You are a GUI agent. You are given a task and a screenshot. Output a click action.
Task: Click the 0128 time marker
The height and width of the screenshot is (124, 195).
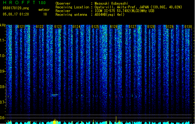pyautogui.click(x=151, y=27)
